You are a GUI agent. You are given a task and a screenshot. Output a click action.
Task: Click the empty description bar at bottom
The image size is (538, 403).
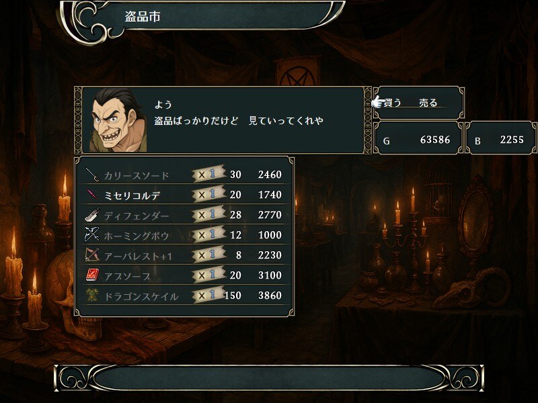[x=269, y=378]
